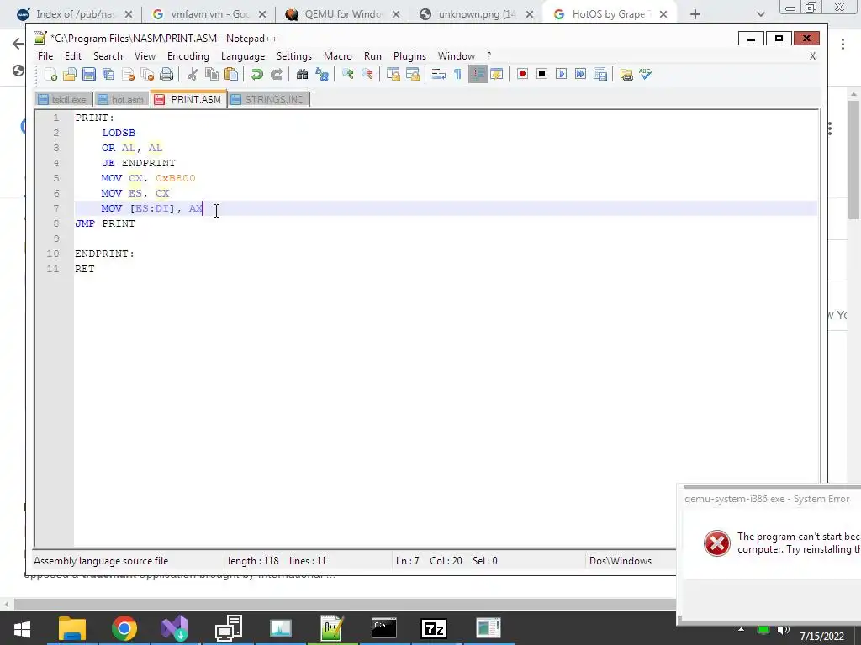This screenshot has width=861, height=645.
Task: Show hidden tray icons arrow
Action: click(742, 629)
